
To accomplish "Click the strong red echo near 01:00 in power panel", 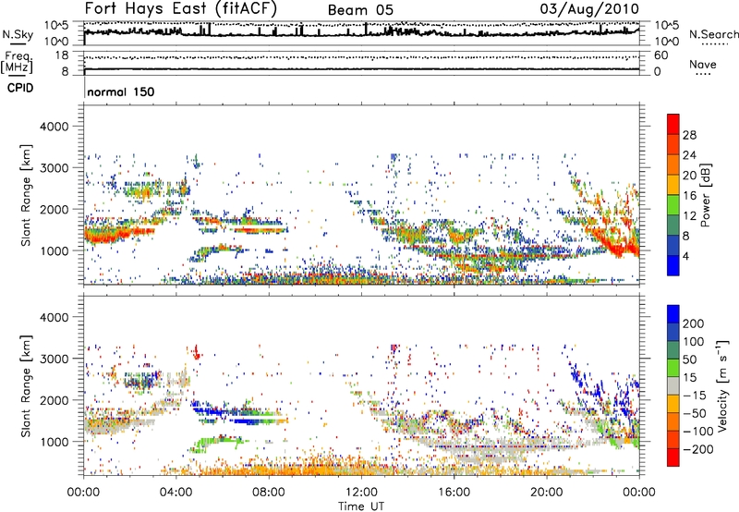I will pyautogui.click(x=107, y=235).
